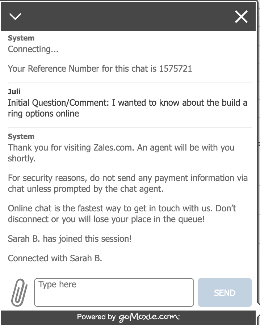The width and height of the screenshot is (260, 325).
Task: Click the 'Connecting...' status text
Action: [33, 49]
